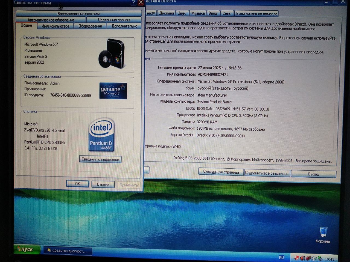Screen dimensions: 350x262
Task: Click the Windows XP box logo image
Action: [112, 53]
